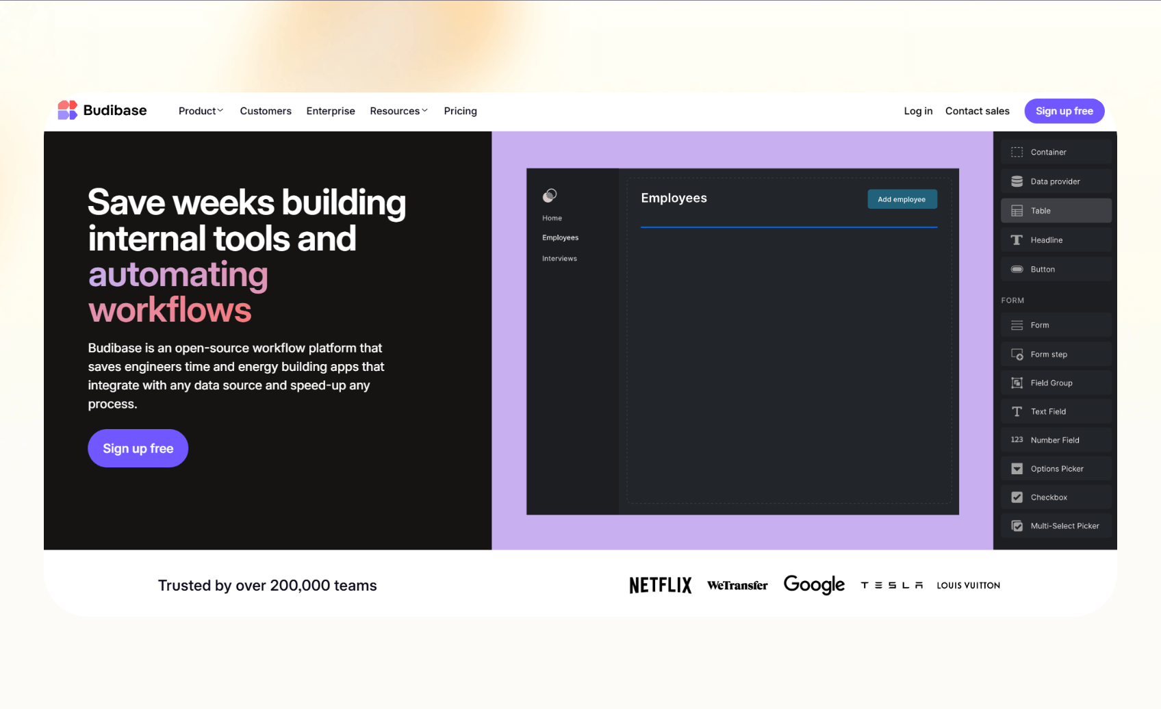Click the Budibase wordmark text
This screenshot has width=1161, height=709.
115,110
